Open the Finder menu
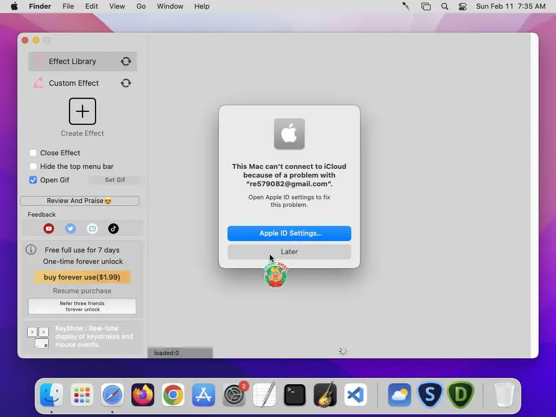 tap(40, 7)
